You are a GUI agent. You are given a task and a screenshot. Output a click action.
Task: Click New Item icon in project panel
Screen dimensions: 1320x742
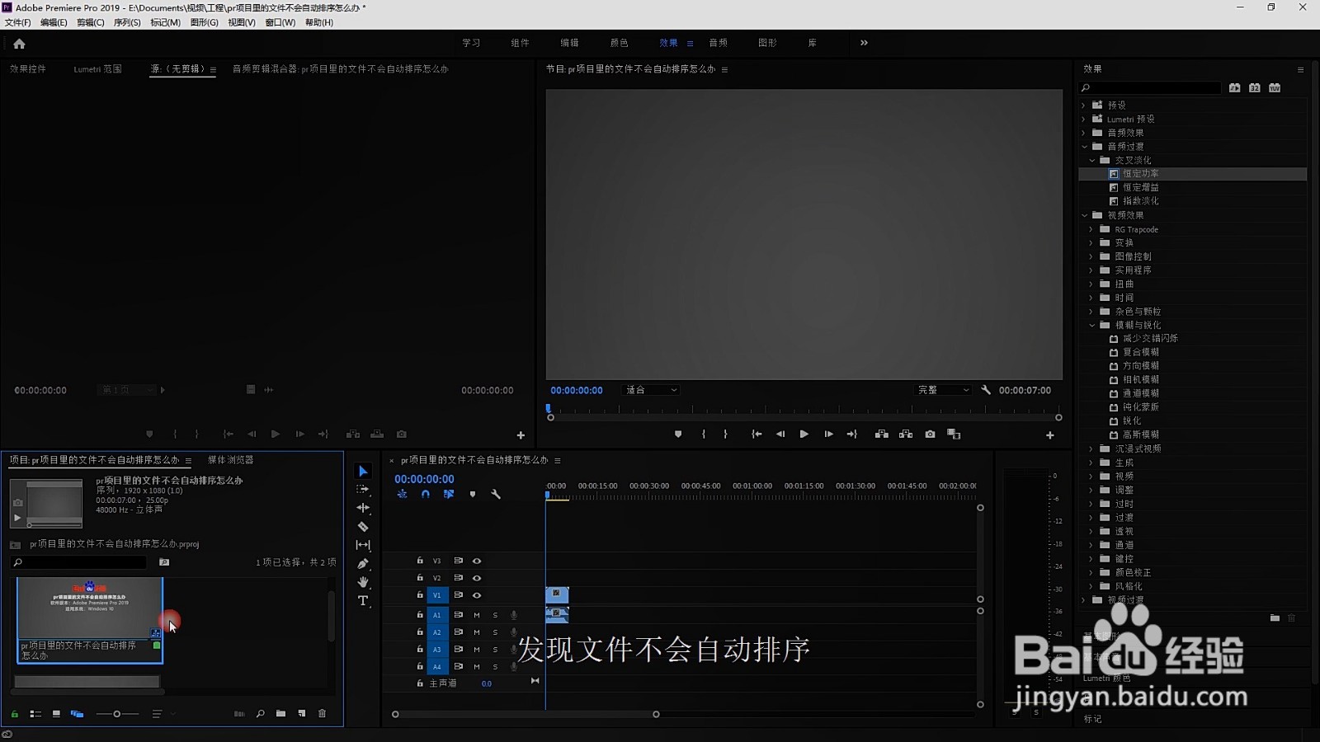(302, 714)
